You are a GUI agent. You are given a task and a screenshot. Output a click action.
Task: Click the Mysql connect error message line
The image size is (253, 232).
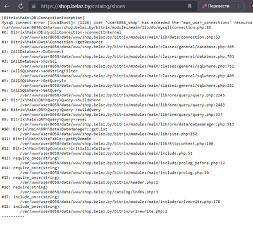tap(127, 23)
